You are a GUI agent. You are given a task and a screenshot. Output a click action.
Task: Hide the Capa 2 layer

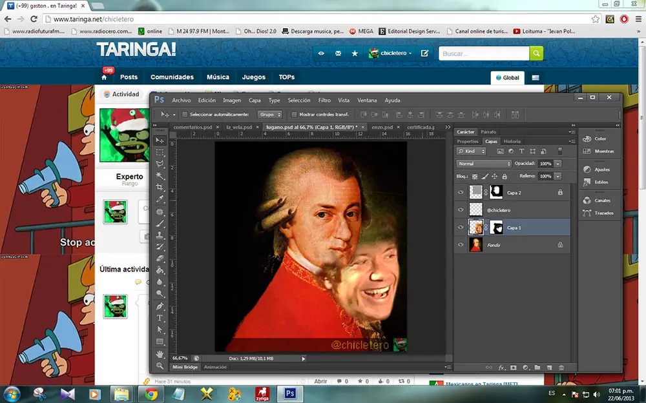pos(461,192)
